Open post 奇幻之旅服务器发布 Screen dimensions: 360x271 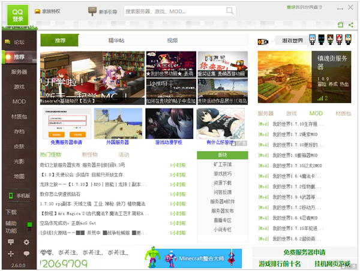(x=82, y=165)
